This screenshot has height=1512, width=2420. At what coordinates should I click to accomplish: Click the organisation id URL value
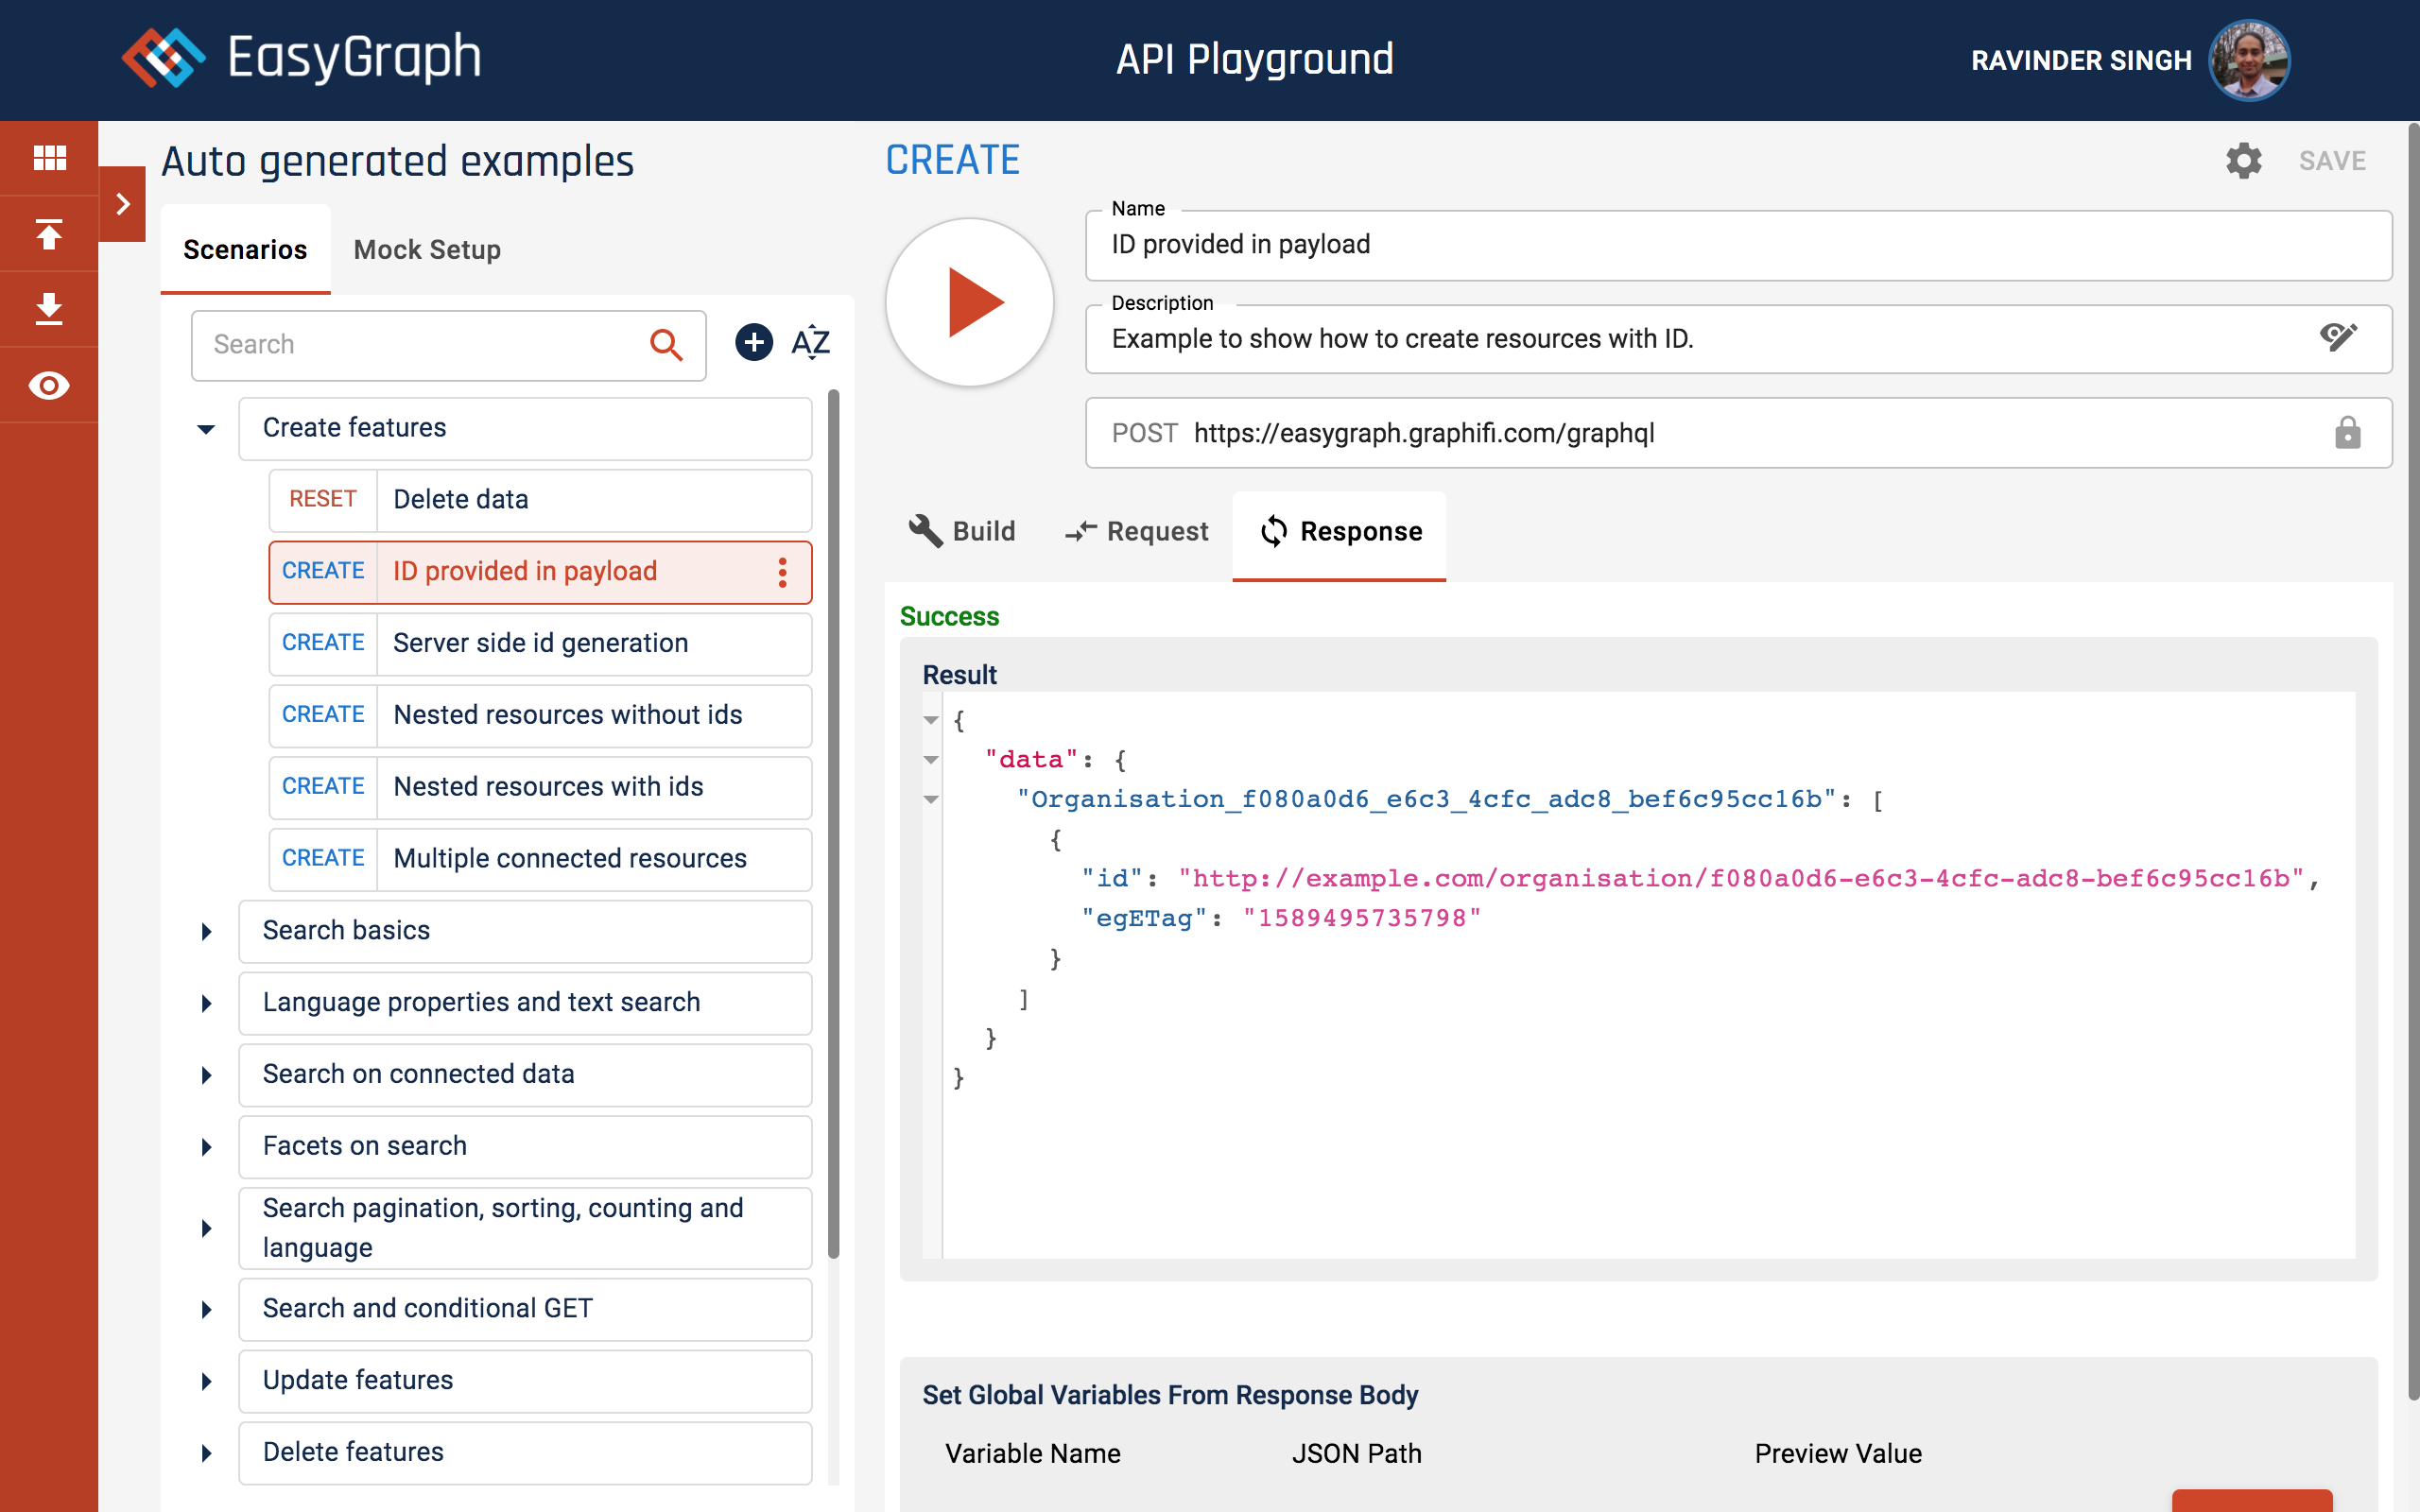point(1741,878)
